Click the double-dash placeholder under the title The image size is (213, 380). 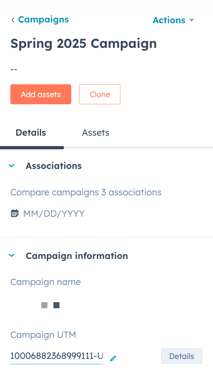click(x=14, y=70)
